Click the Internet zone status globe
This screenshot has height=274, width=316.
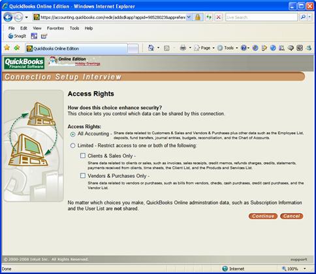(225, 269)
